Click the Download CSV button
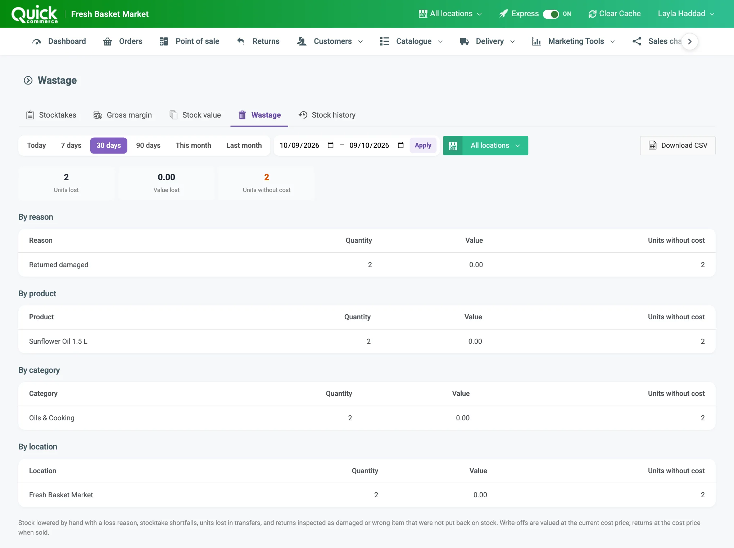This screenshot has width=734, height=548. tap(678, 146)
